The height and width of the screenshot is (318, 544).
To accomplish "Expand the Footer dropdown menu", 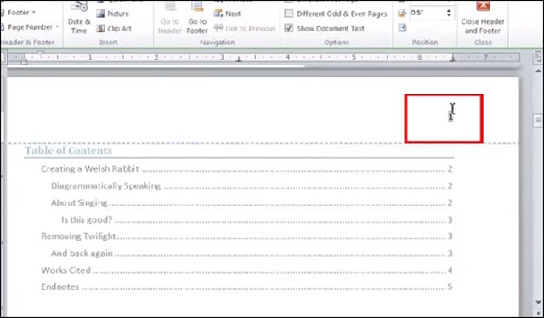I will 19,13.
